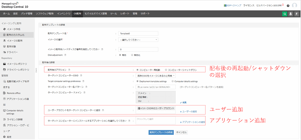Choose the Computer details settings radio option

click(x=173, y=81)
